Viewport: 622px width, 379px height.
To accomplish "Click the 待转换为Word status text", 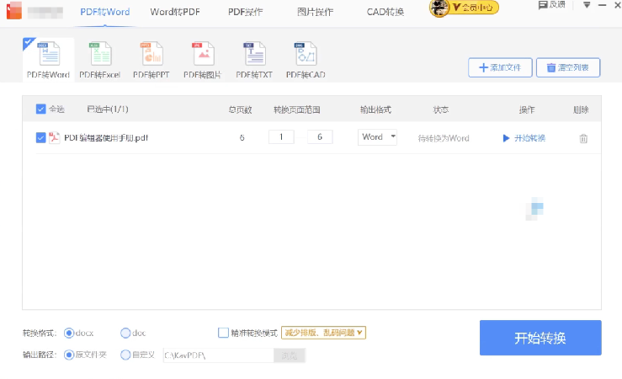I will 444,138.
